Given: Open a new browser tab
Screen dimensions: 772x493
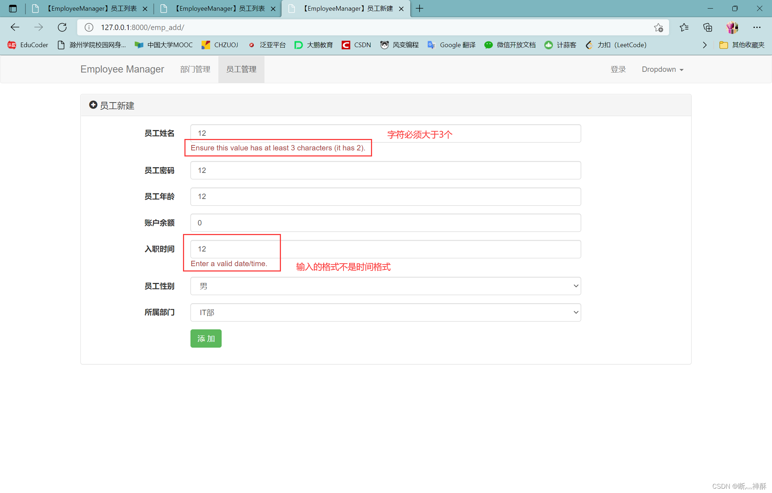Looking at the screenshot, I should [x=420, y=9].
